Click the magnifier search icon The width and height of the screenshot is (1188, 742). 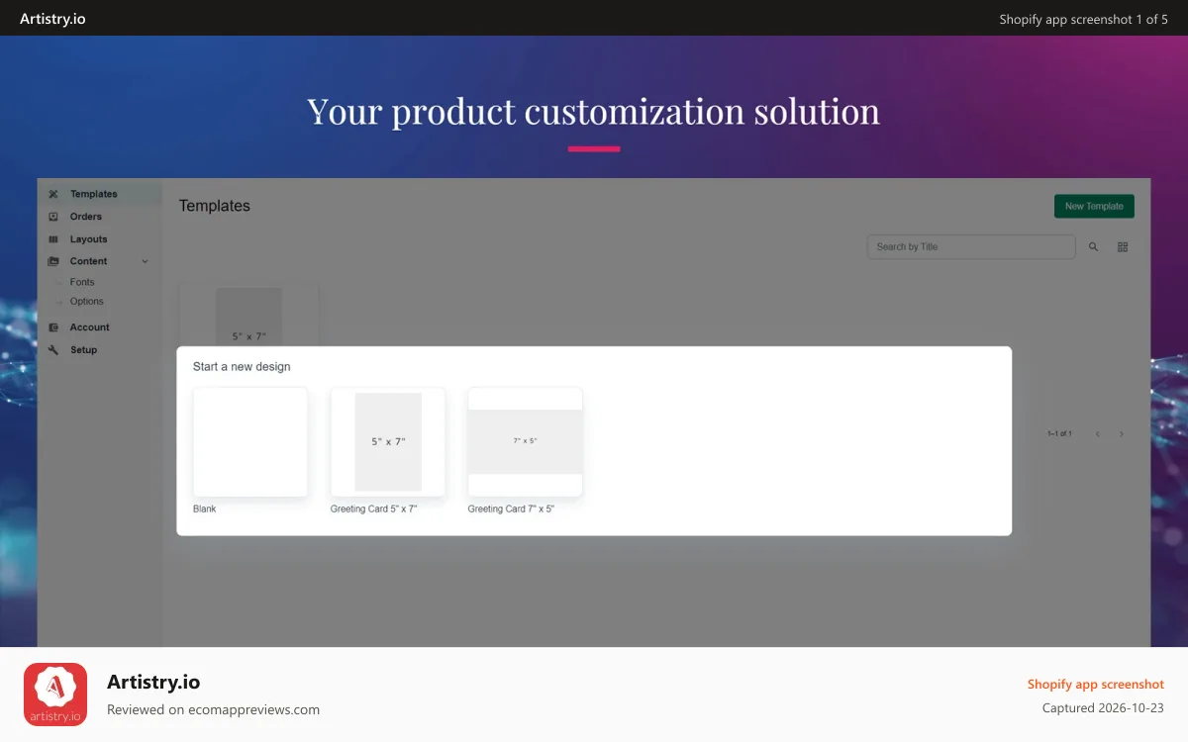(1094, 247)
